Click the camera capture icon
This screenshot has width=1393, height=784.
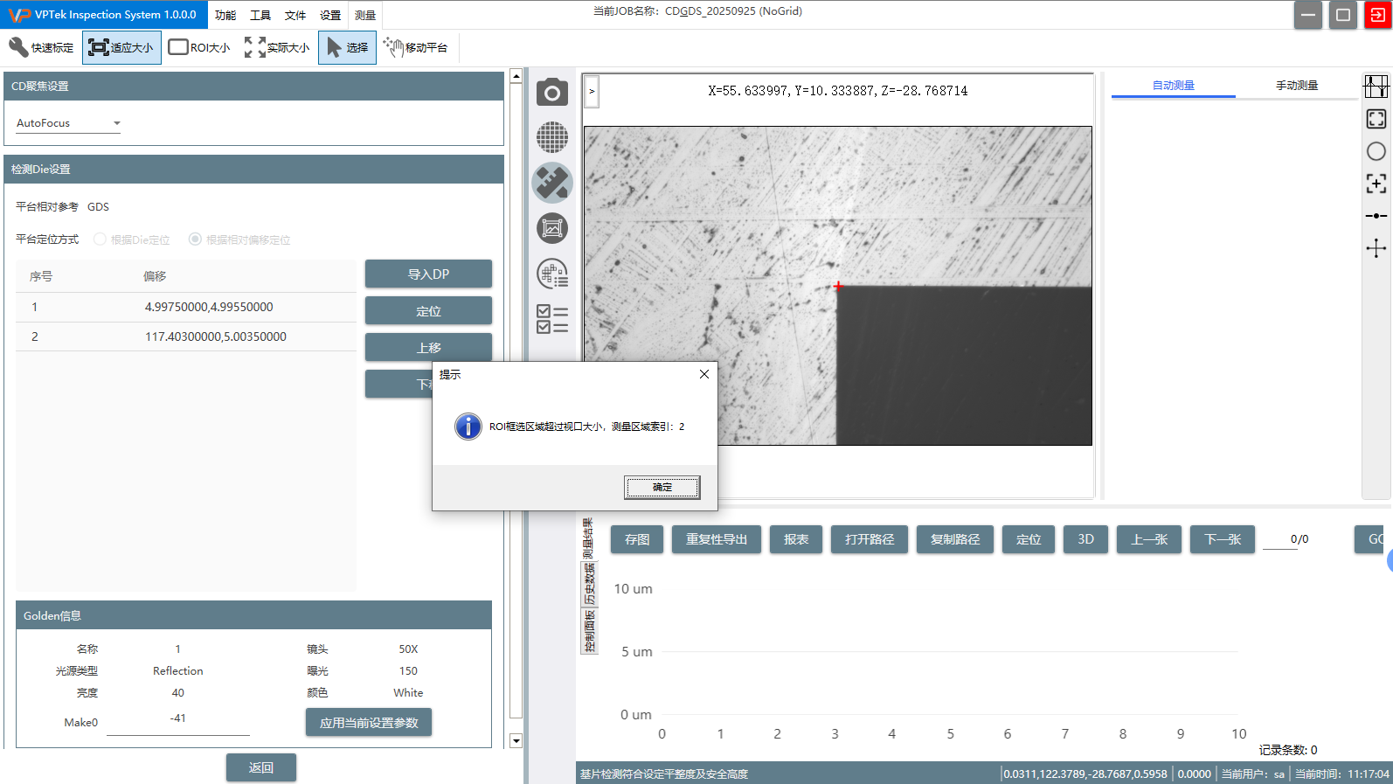point(551,92)
